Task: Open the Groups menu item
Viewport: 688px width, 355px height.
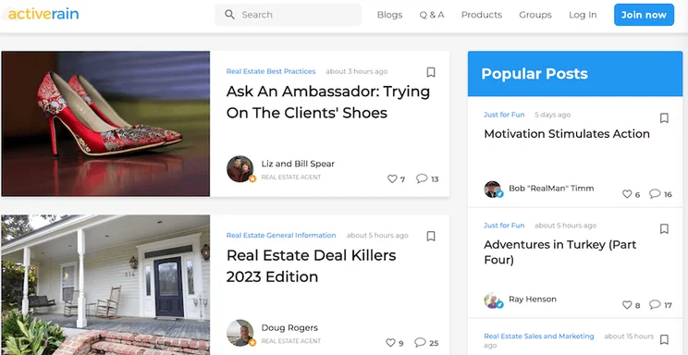Action: 535,15
